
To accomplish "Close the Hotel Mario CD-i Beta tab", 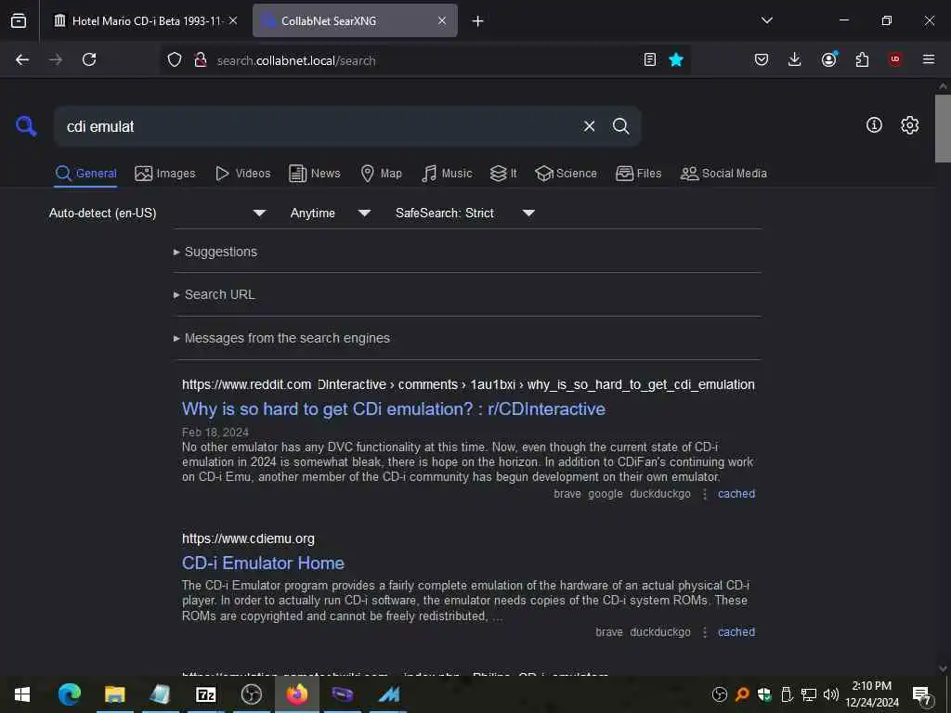I will [233, 20].
